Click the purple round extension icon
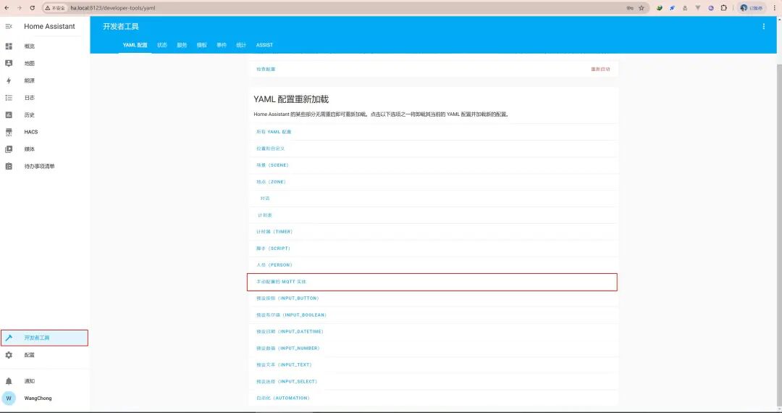The image size is (782, 413). point(711,8)
